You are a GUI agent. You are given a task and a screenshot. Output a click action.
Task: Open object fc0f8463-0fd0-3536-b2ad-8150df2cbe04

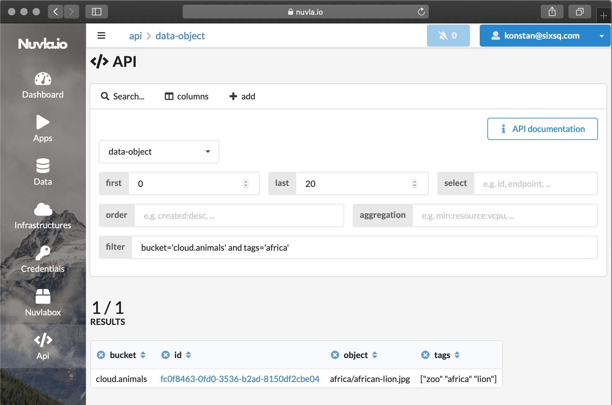(x=240, y=379)
